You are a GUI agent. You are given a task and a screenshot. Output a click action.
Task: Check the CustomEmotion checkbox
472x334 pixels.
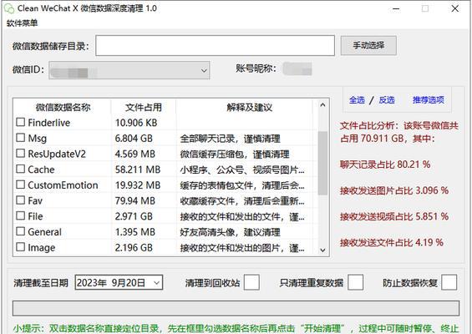pos(21,185)
